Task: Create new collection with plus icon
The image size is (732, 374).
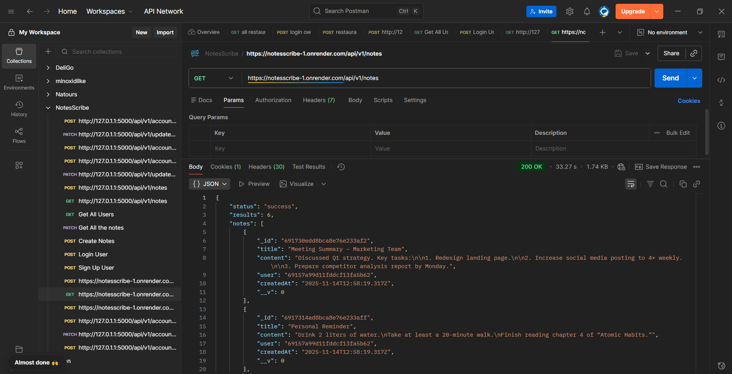Action: (48, 51)
